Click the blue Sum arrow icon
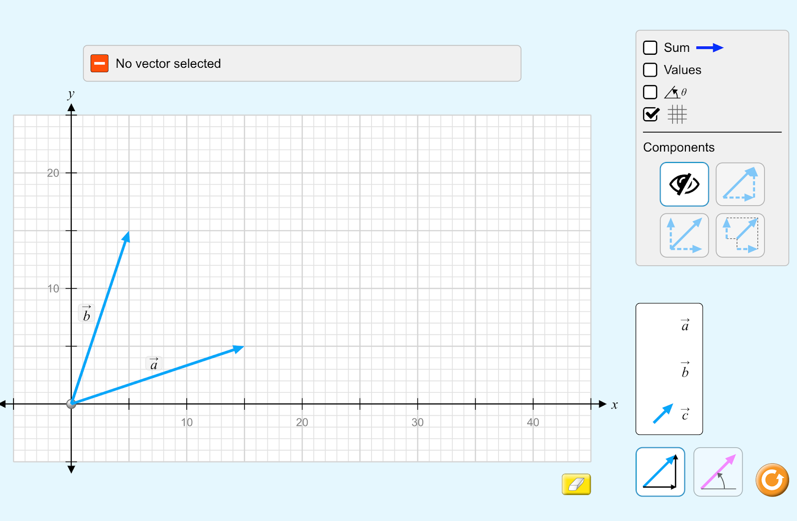The height and width of the screenshot is (521, 797). click(709, 48)
